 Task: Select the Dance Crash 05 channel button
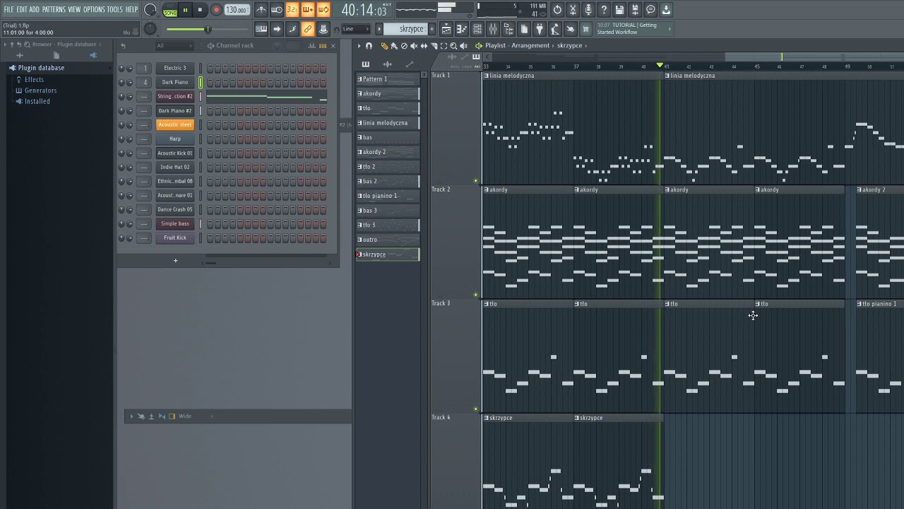[x=175, y=210]
